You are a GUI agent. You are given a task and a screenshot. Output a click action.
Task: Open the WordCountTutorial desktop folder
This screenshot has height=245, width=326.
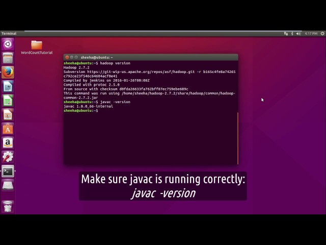click(37, 47)
